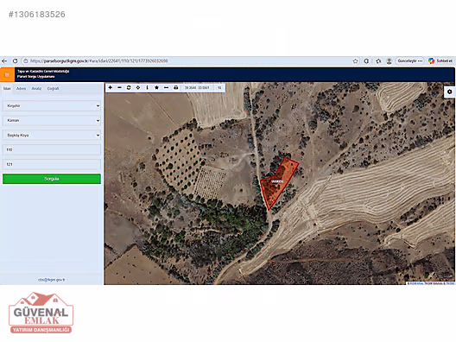Select the info tool in map toolbar
456x342 pixels.
pyautogui.click(x=147, y=87)
